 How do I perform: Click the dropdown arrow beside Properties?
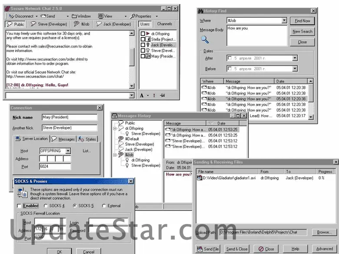[x=157, y=16]
